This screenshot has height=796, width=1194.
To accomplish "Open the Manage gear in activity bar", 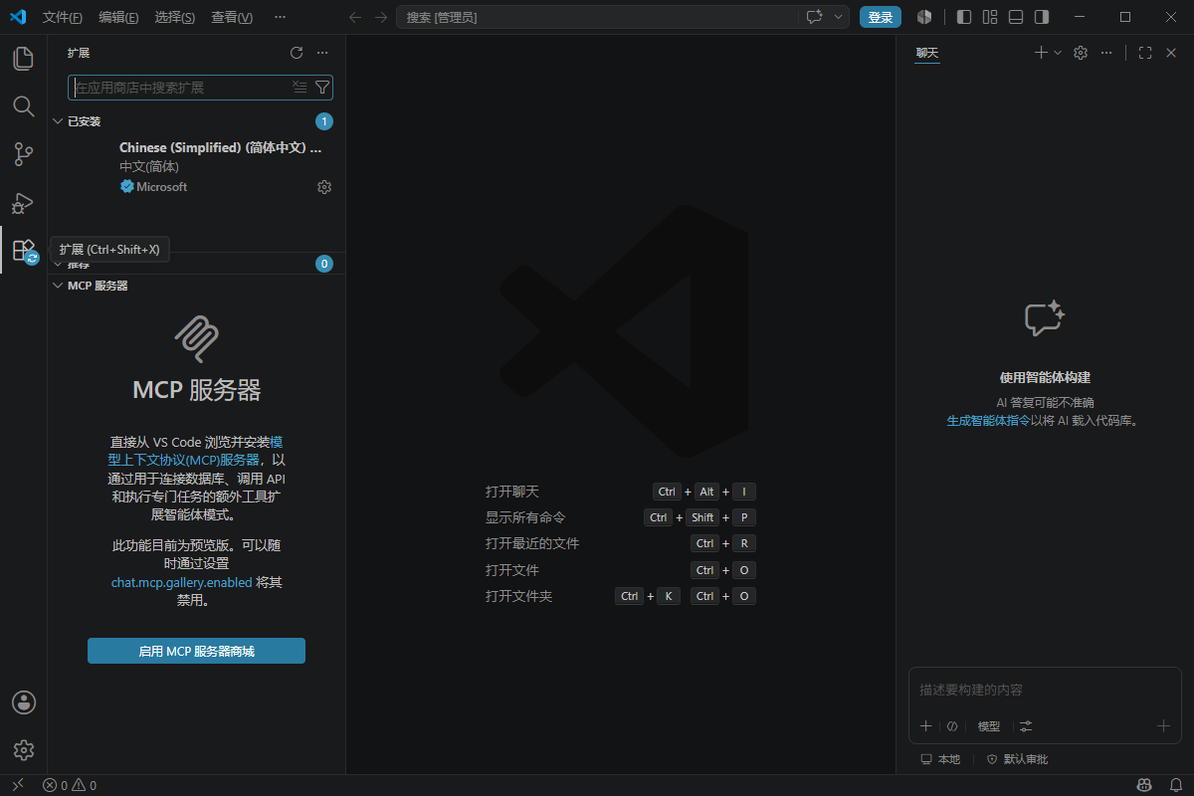I will tap(24, 750).
